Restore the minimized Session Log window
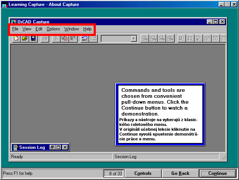This screenshot has height=180, width=239. tap(53, 147)
